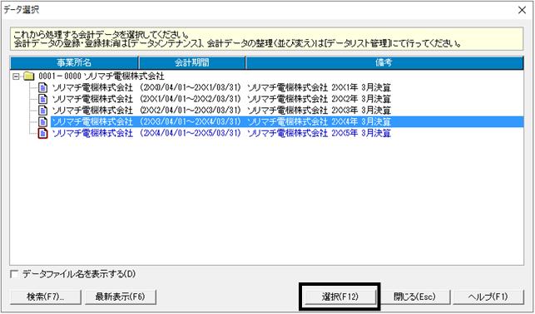
Task: Close the データ選択 dialog with the X
Action: click(522, 10)
